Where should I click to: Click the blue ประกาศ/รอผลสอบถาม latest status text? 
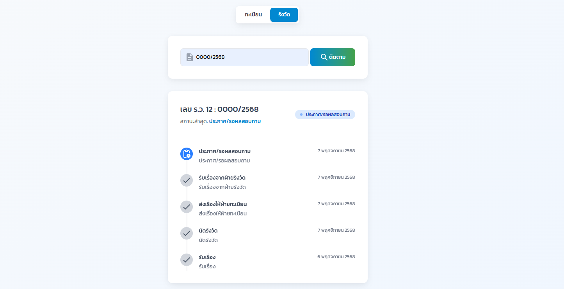pos(235,121)
